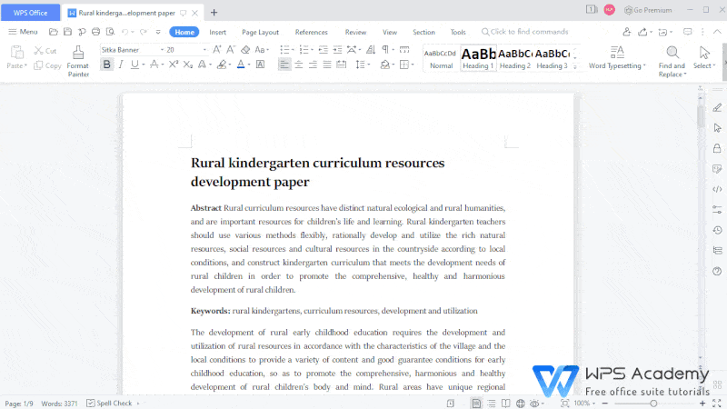Click the Save icon
The width and height of the screenshot is (727, 409).
coord(67,32)
